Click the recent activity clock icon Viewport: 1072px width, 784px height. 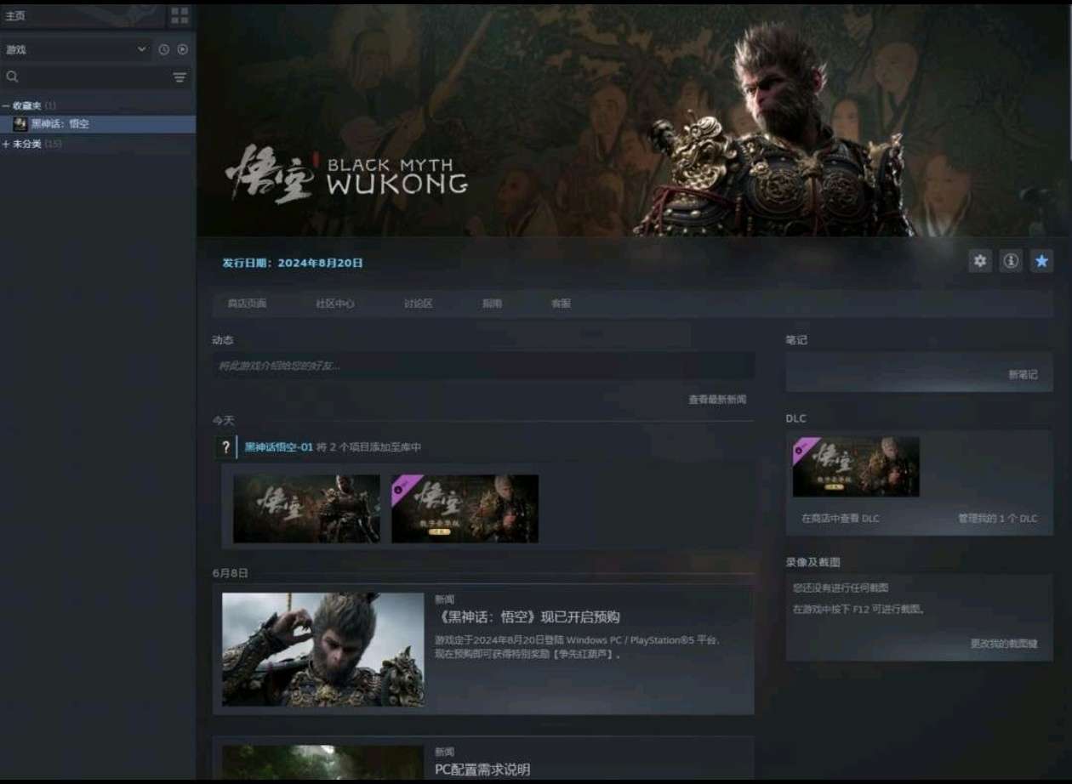(164, 50)
